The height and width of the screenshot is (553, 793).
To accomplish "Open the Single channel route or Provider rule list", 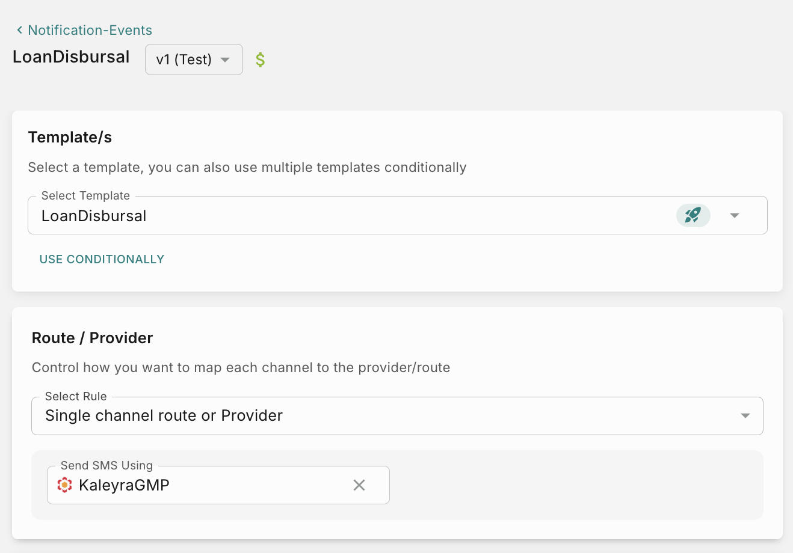I will pos(164,415).
